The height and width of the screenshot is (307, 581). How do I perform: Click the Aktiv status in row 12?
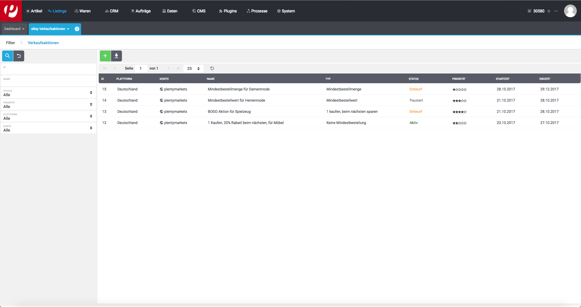point(414,123)
